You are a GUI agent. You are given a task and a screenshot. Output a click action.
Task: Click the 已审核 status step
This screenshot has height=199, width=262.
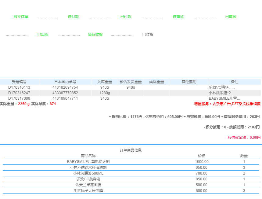(x=231, y=17)
